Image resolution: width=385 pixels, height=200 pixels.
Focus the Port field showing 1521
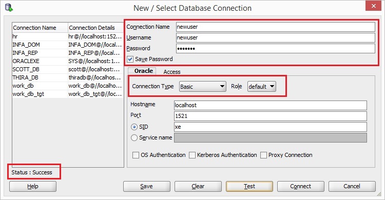271,116
